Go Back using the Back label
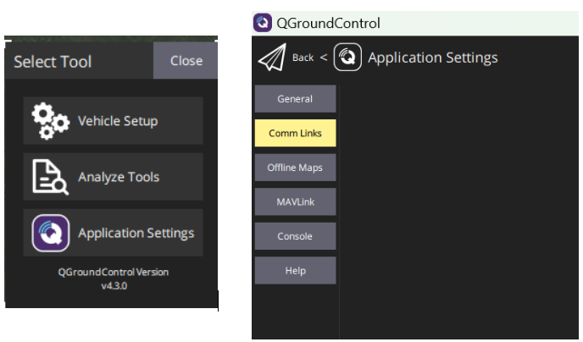The width and height of the screenshot is (583, 342). (303, 58)
